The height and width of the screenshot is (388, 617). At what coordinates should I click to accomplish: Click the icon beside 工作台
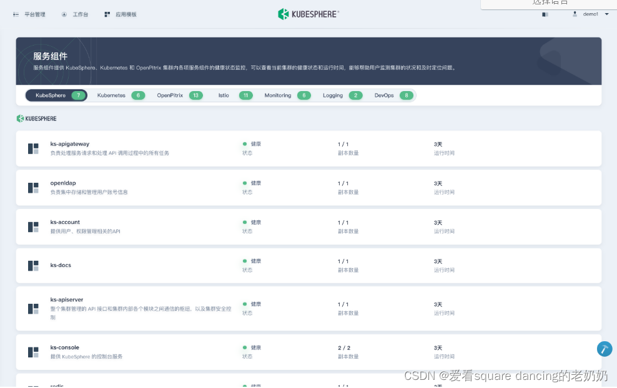(x=64, y=14)
